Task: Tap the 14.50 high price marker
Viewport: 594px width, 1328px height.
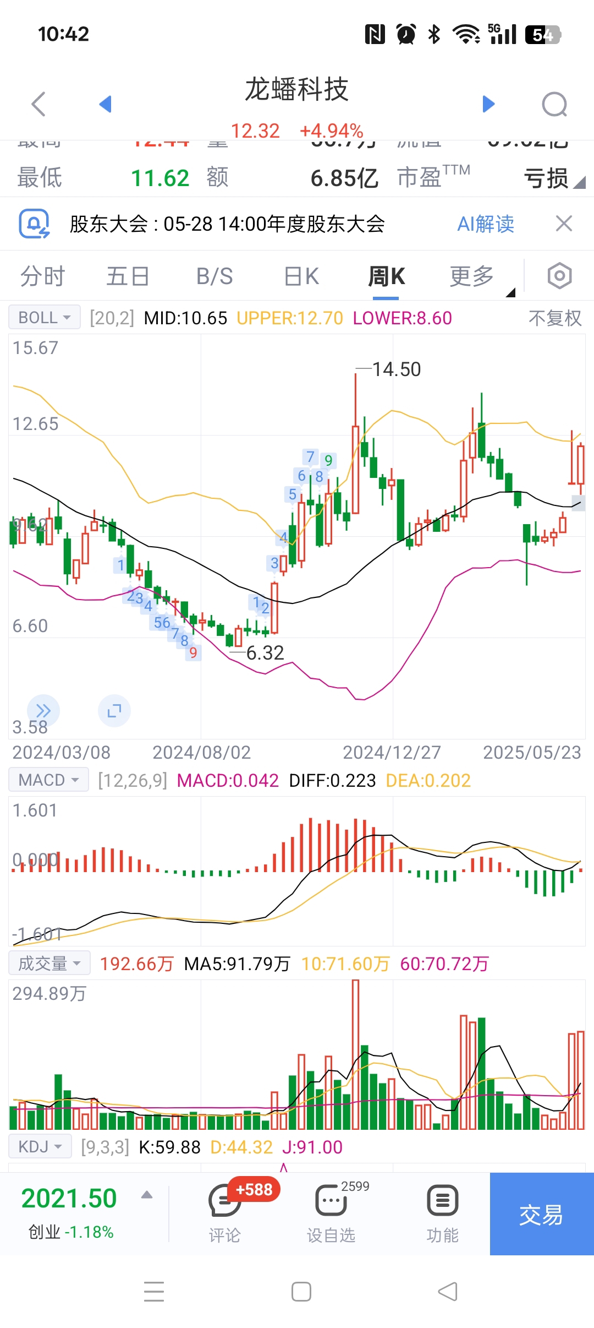Action: click(x=396, y=369)
